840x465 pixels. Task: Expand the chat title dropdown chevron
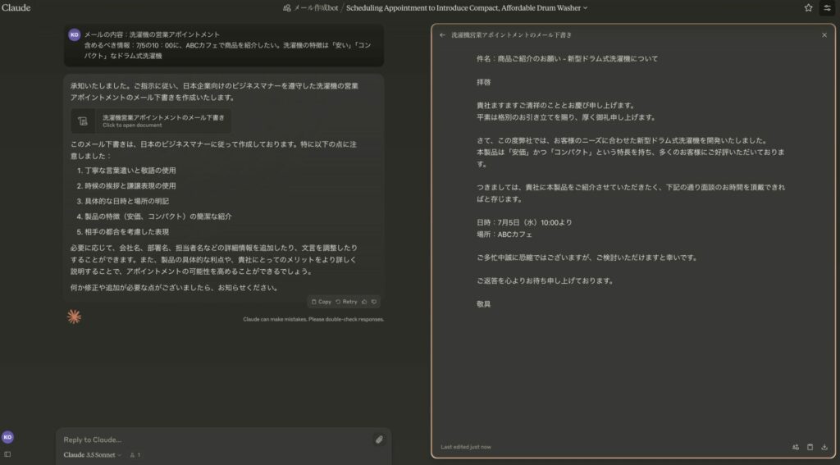click(585, 8)
